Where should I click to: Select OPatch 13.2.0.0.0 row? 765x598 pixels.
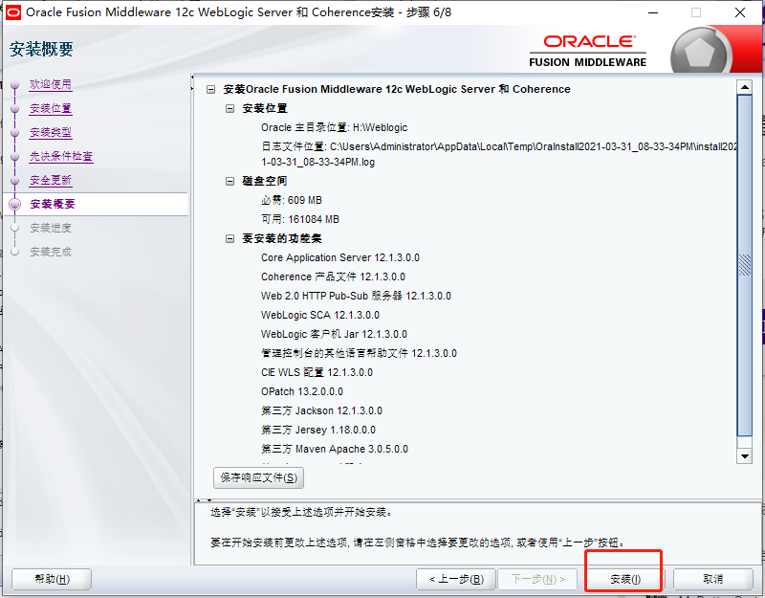(302, 391)
